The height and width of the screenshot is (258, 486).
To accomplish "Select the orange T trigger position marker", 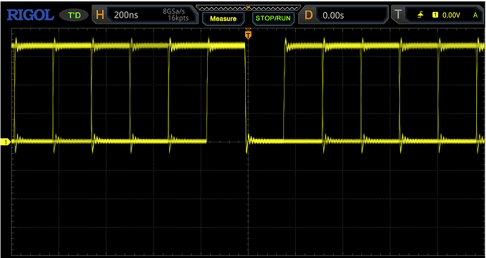I will coord(248,34).
